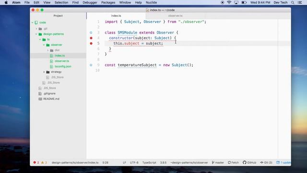307x173 pixels.
Task: Click the master branch indicator
Action: coord(218,162)
